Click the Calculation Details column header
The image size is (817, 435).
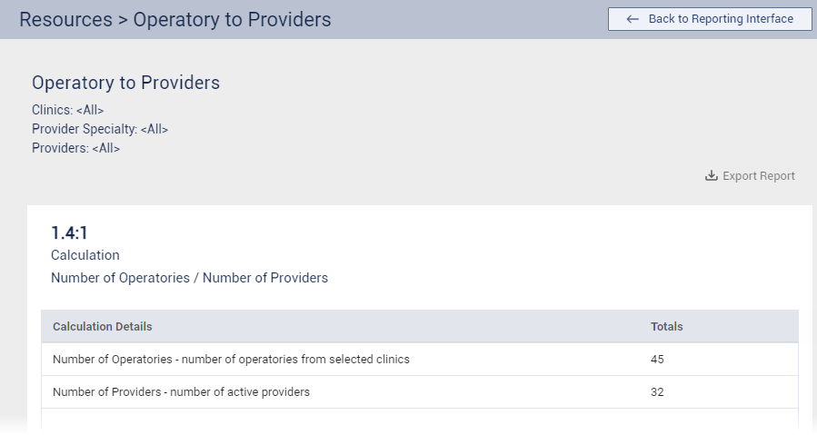point(103,327)
